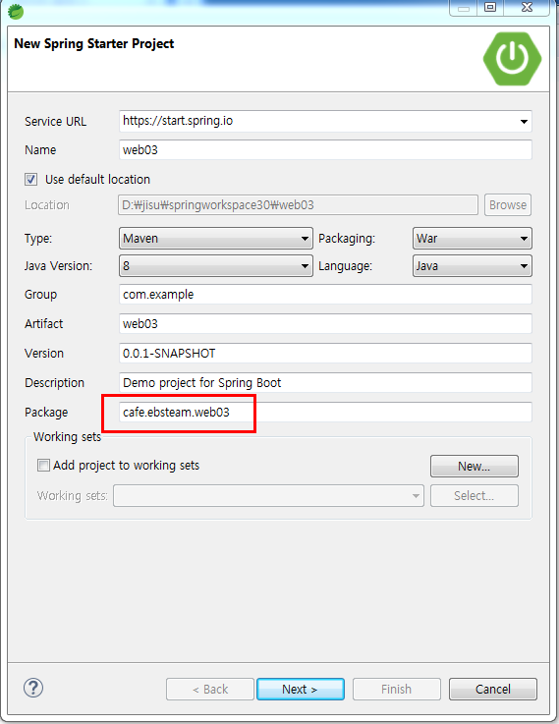The width and height of the screenshot is (559, 724).
Task: Minimize the dialog window
Action: (464, 8)
